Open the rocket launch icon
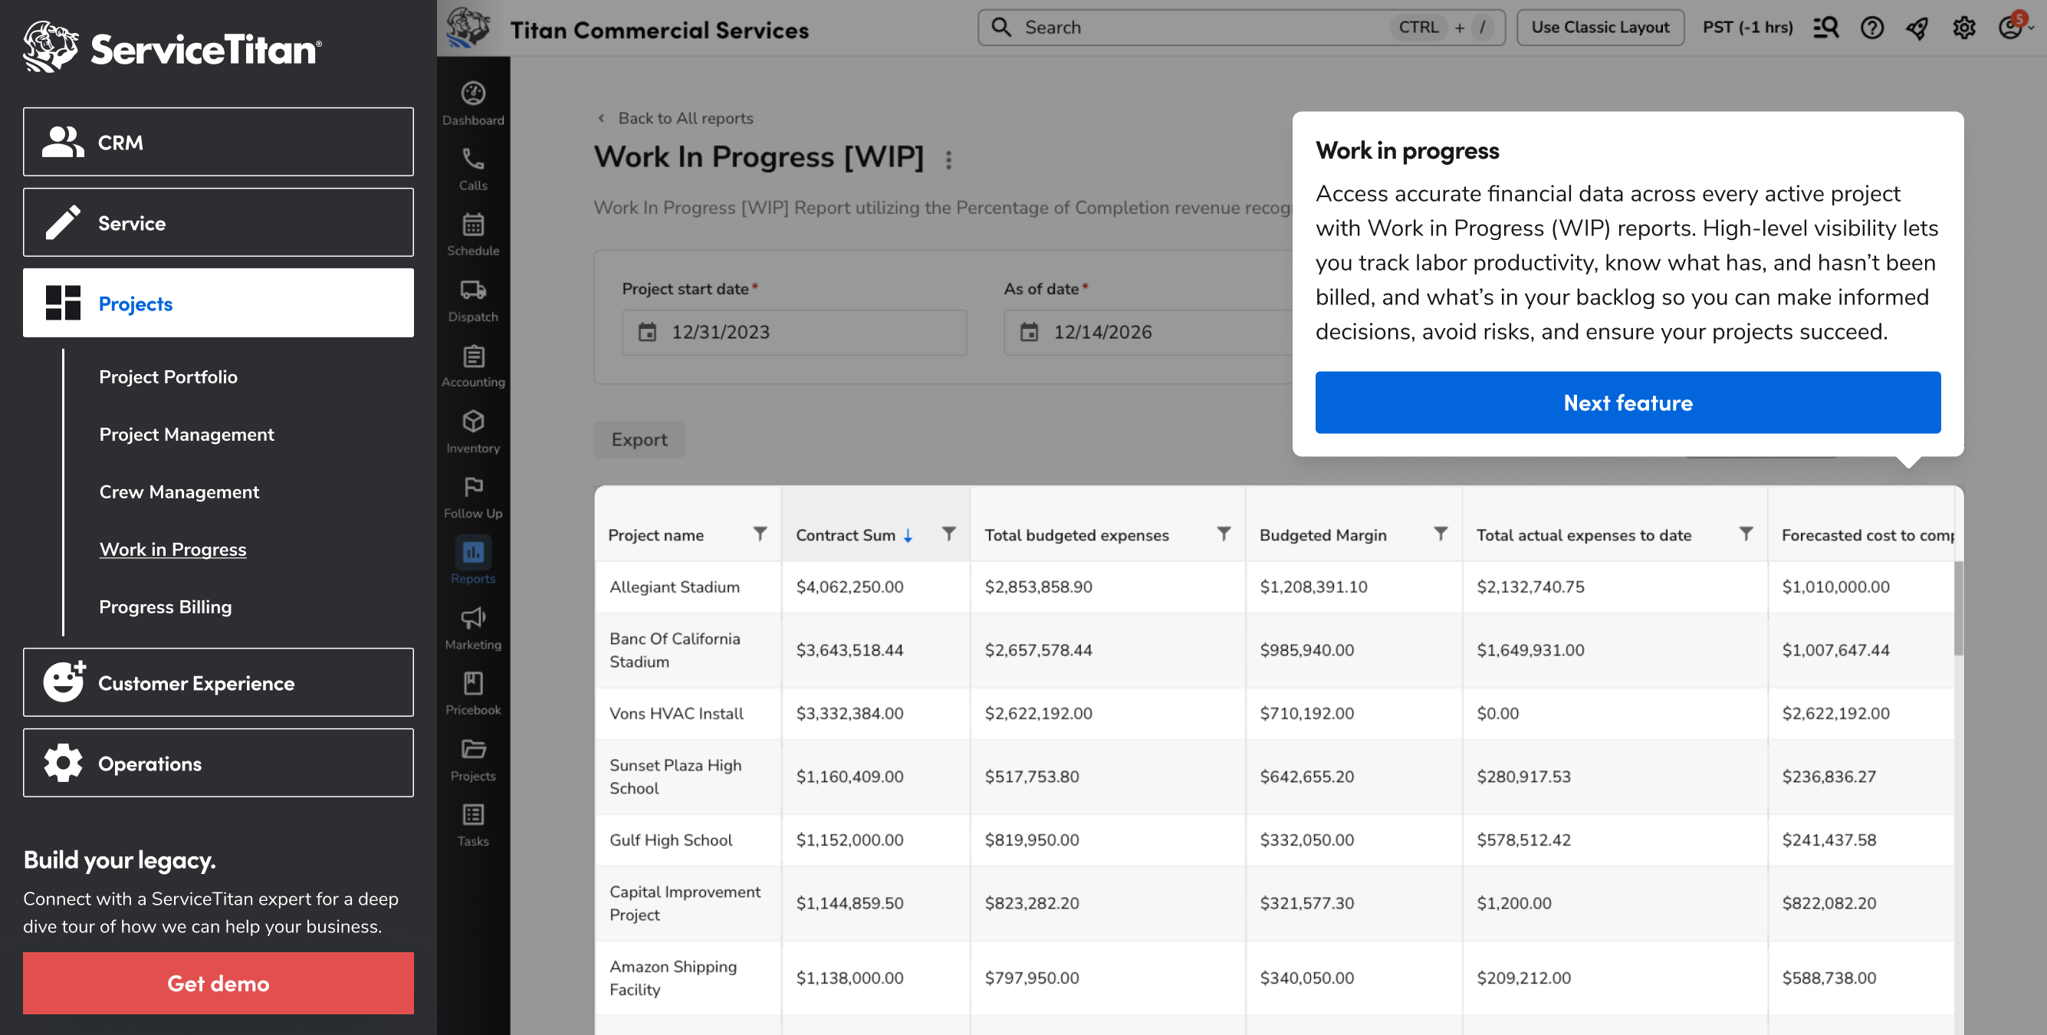The width and height of the screenshot is (2047, 1035). 1917,28
